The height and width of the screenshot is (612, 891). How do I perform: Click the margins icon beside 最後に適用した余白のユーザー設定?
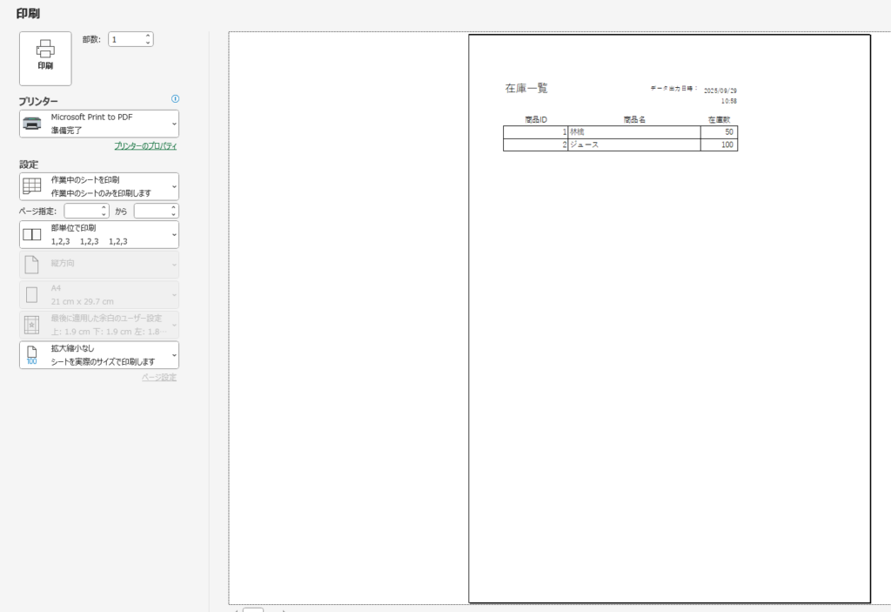(x=31, y=325)
